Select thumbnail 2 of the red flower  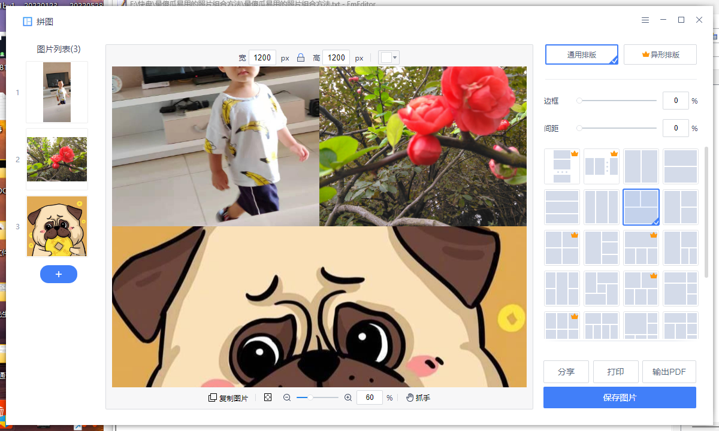57,159
